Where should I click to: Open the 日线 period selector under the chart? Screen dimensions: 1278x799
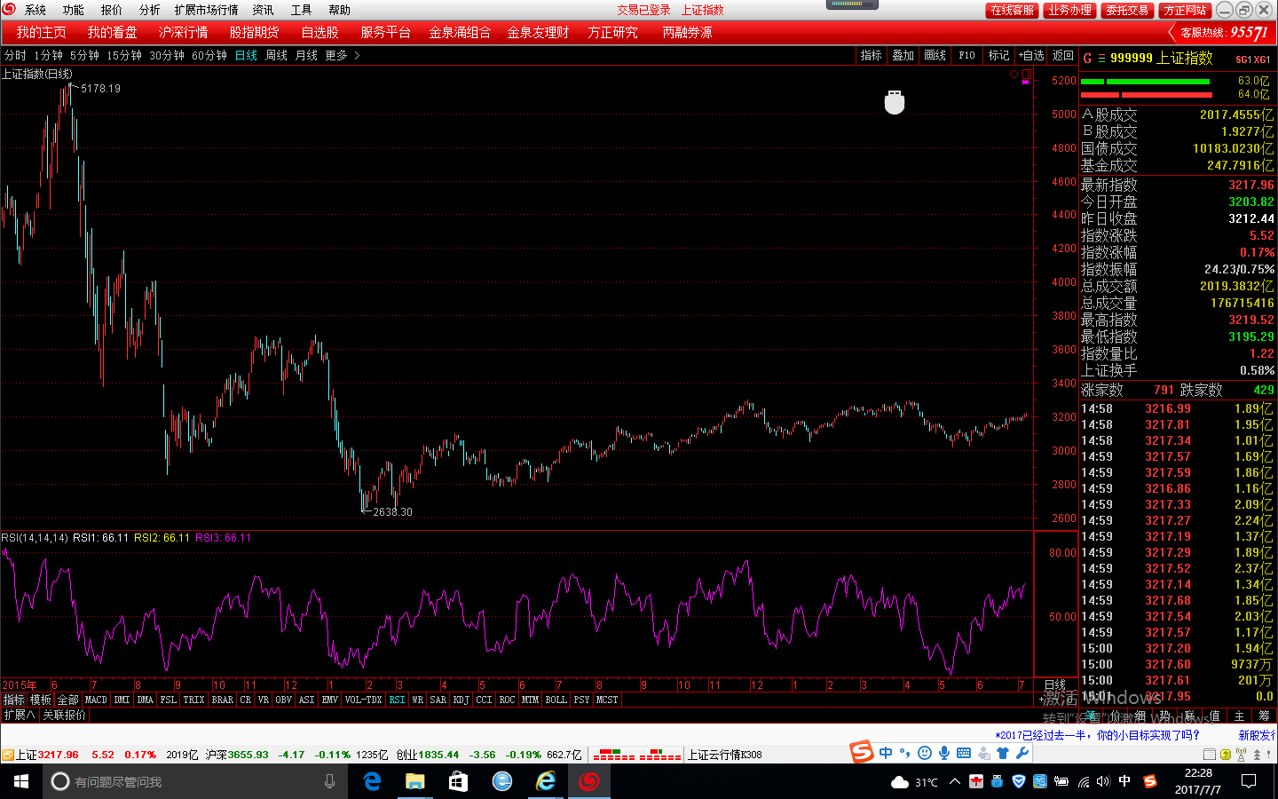pyautogui.click(x=1055, y=684)
